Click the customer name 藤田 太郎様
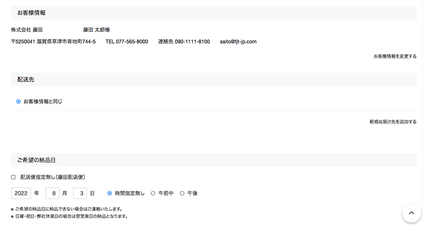 click(96, 29)
